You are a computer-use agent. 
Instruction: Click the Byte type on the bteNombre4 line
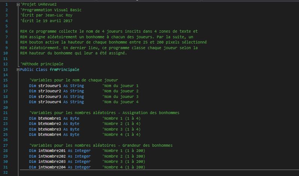tap(75, 135)
